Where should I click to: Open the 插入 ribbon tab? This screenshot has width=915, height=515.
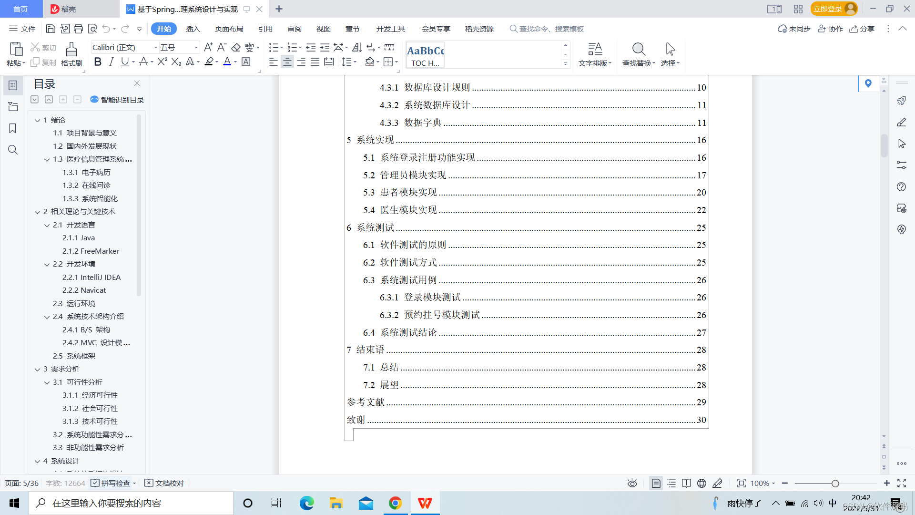[x=193, y=29]
